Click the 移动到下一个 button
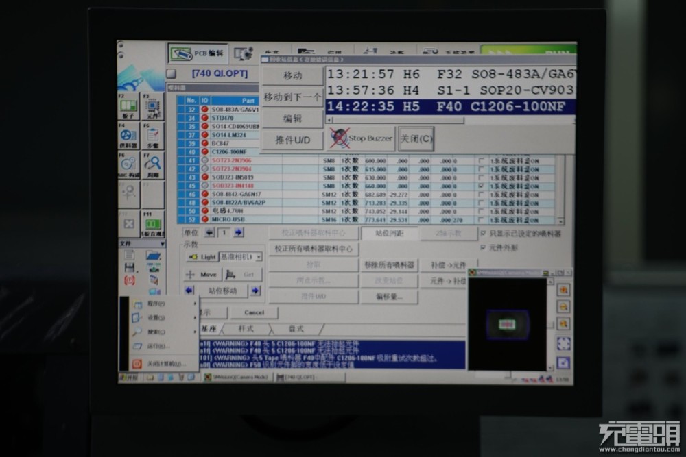Screen dimensions: 686x457 coord(292,97)
